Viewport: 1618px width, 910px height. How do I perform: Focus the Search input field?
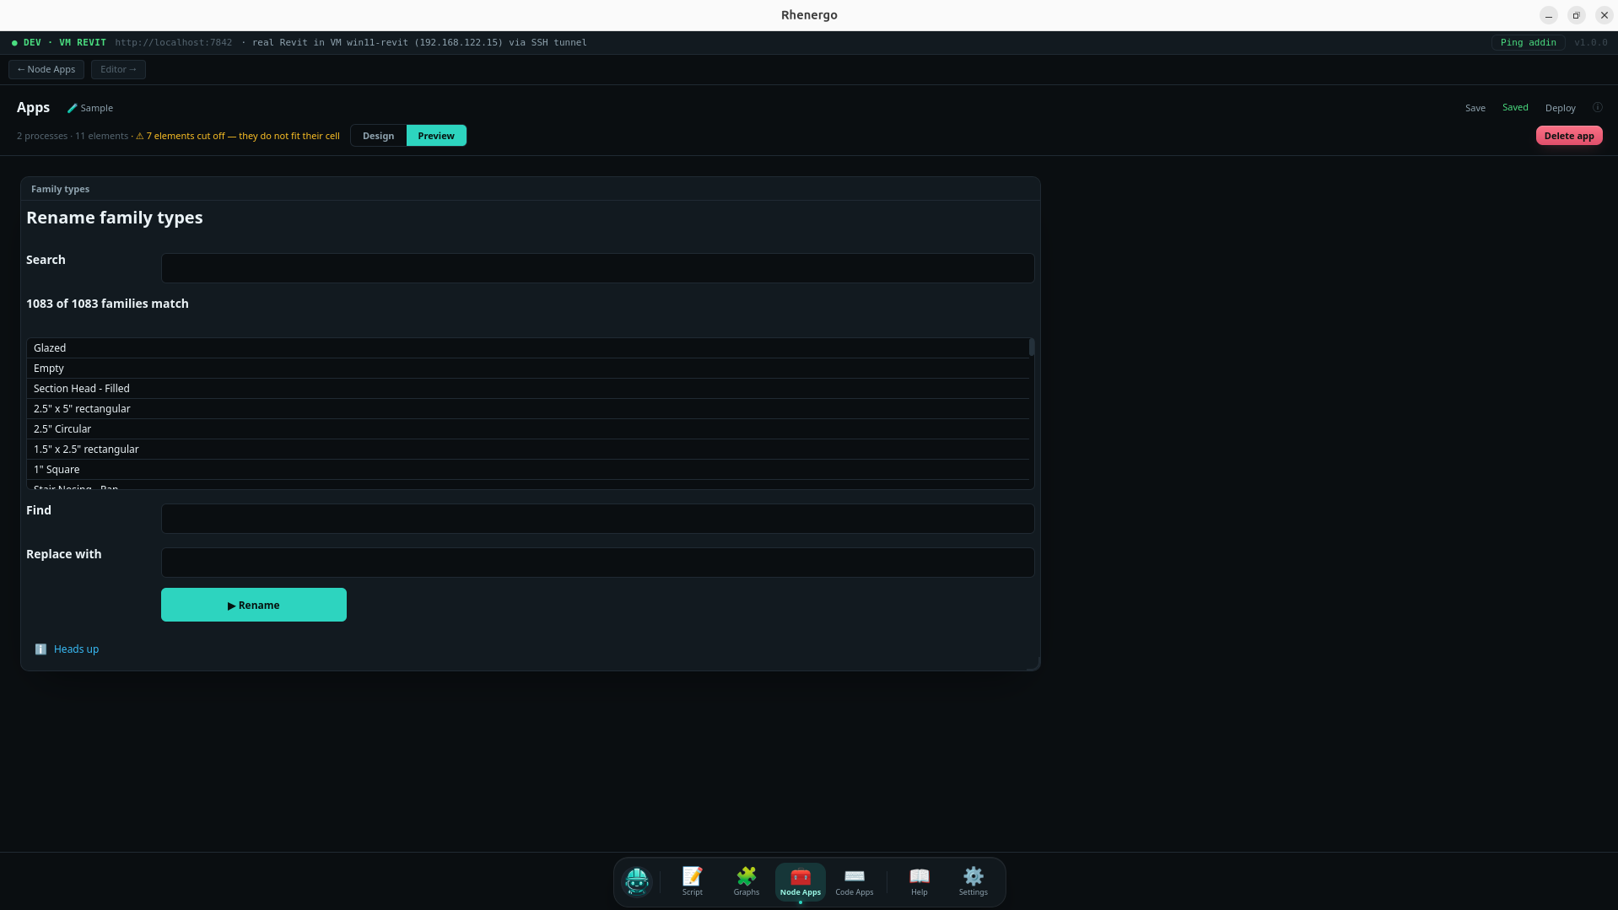point(597,268)
